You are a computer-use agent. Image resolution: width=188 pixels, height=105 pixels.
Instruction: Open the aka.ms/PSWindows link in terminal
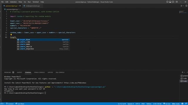pyautogui.click(x=75, y=83)
